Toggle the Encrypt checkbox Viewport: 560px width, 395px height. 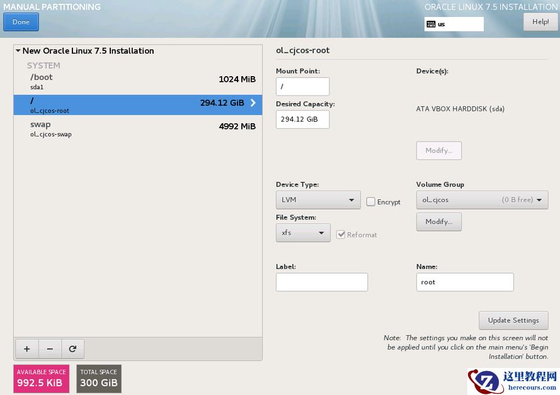[371, 202]
